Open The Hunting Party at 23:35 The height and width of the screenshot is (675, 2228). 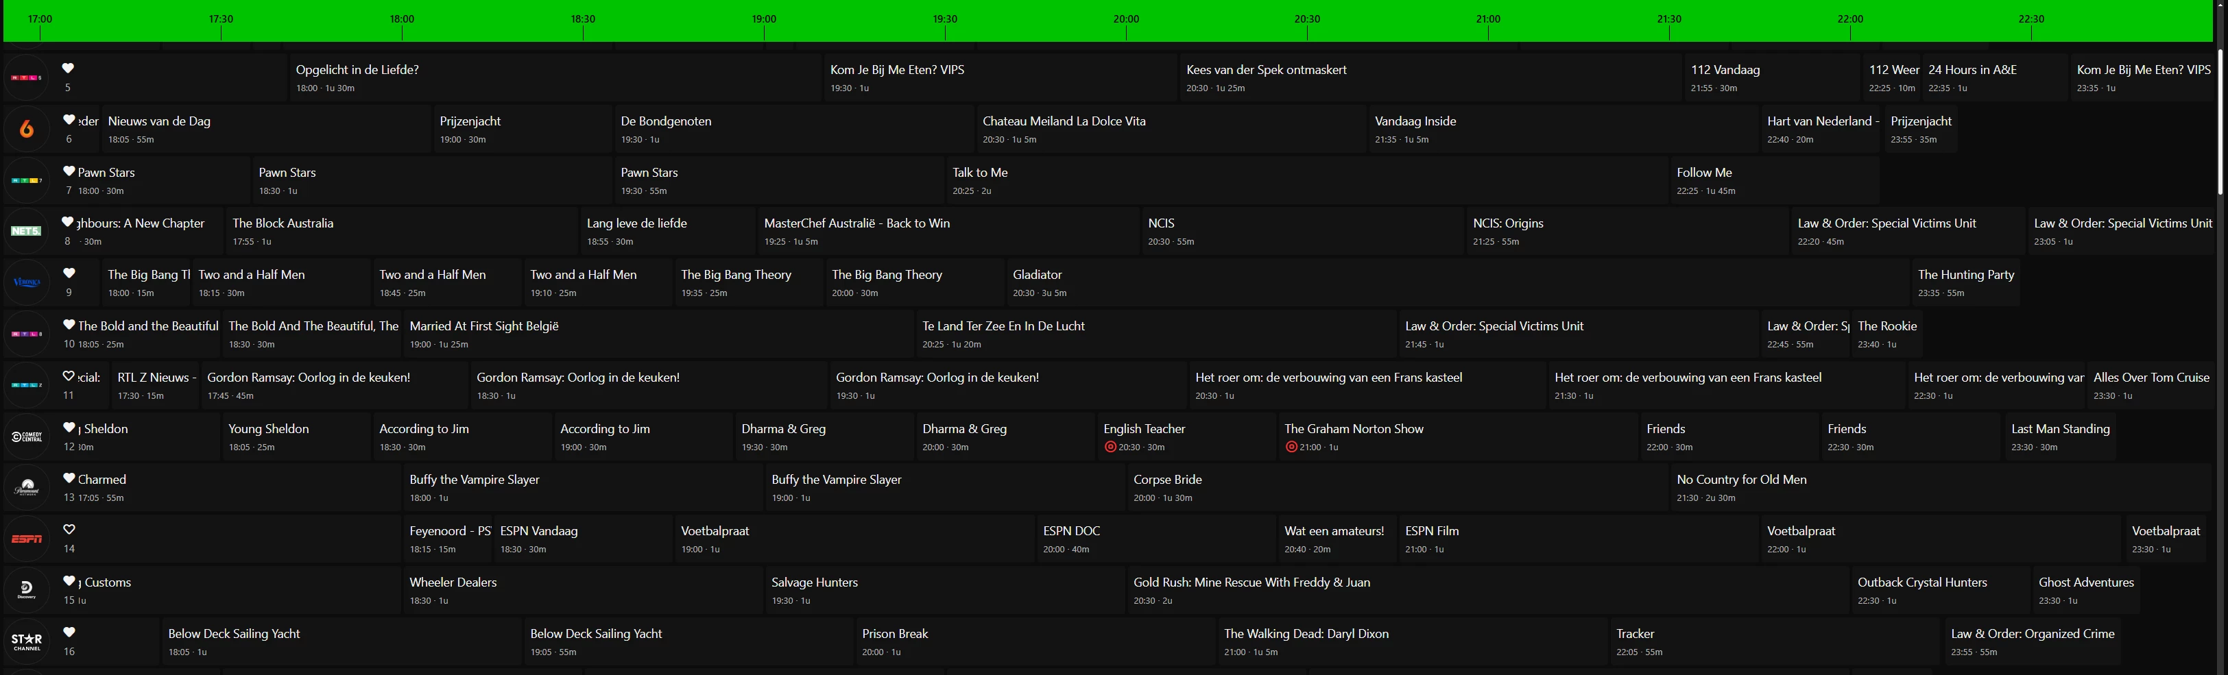pyautogui.click(x=1966, y=282)
